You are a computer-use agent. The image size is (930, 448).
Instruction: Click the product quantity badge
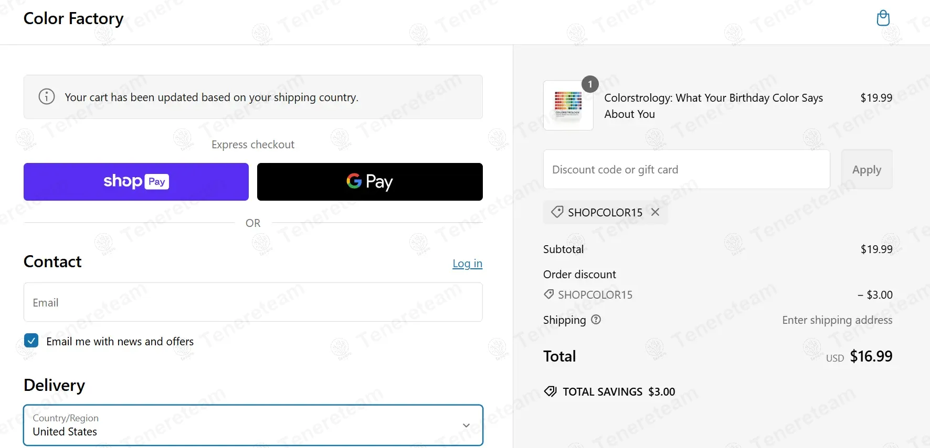tap(590, 84)
